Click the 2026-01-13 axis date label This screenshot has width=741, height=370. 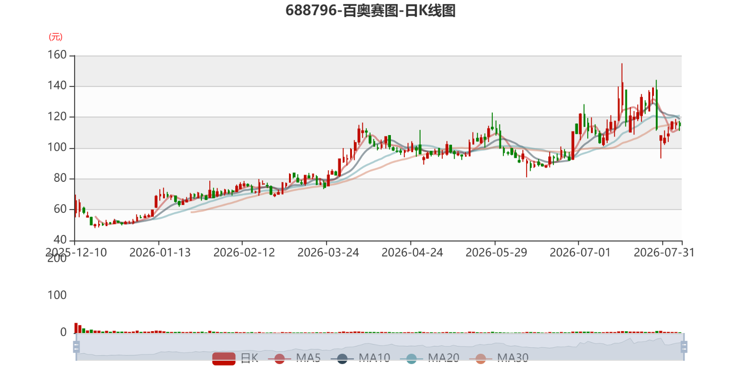[160, 253]
